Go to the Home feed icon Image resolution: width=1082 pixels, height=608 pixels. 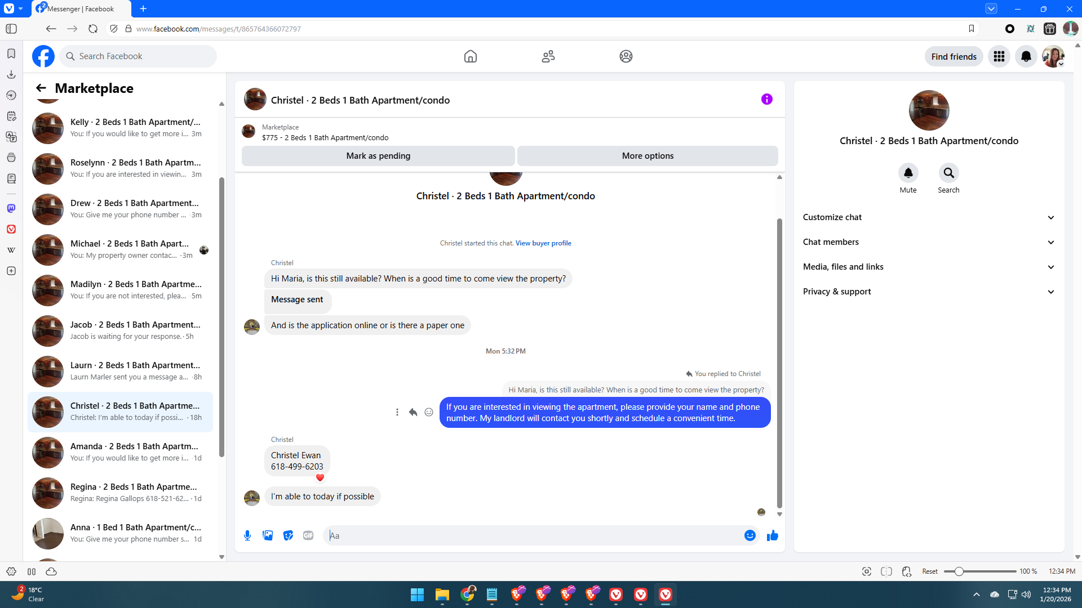[471, 56]
